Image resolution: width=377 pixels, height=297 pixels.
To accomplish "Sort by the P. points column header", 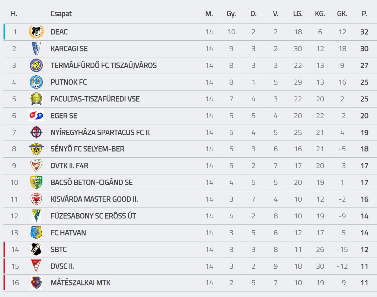I will pos(364,14).
